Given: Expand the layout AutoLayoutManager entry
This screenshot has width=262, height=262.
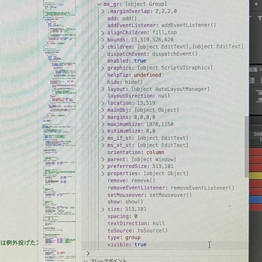Looking at the screenshot, I should [103, 89].
